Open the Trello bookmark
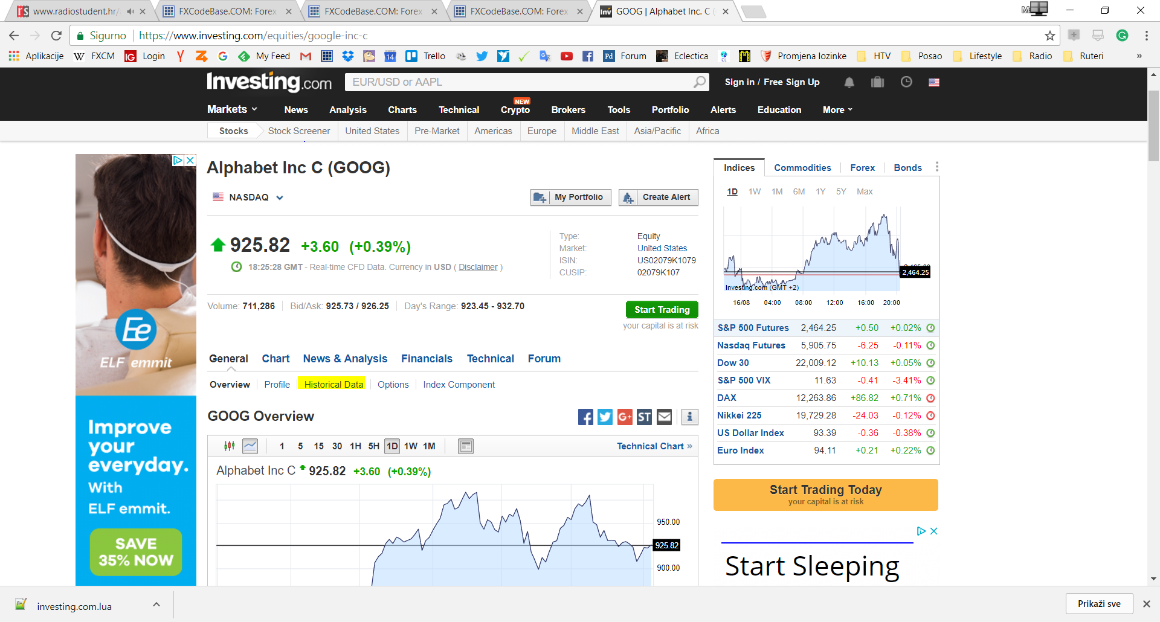The width and height of the screenshot is (1160, 622). 426,56
